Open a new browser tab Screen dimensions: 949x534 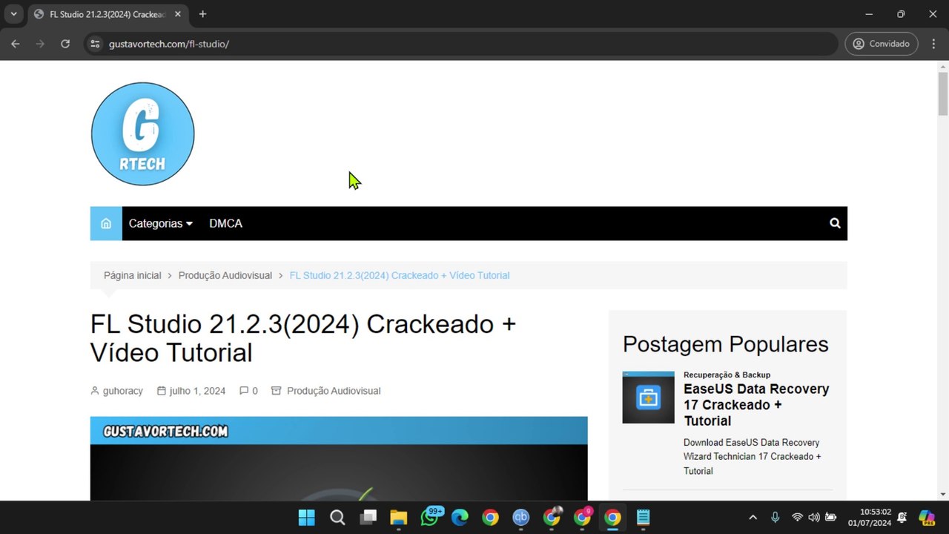(x=202, y=14)
